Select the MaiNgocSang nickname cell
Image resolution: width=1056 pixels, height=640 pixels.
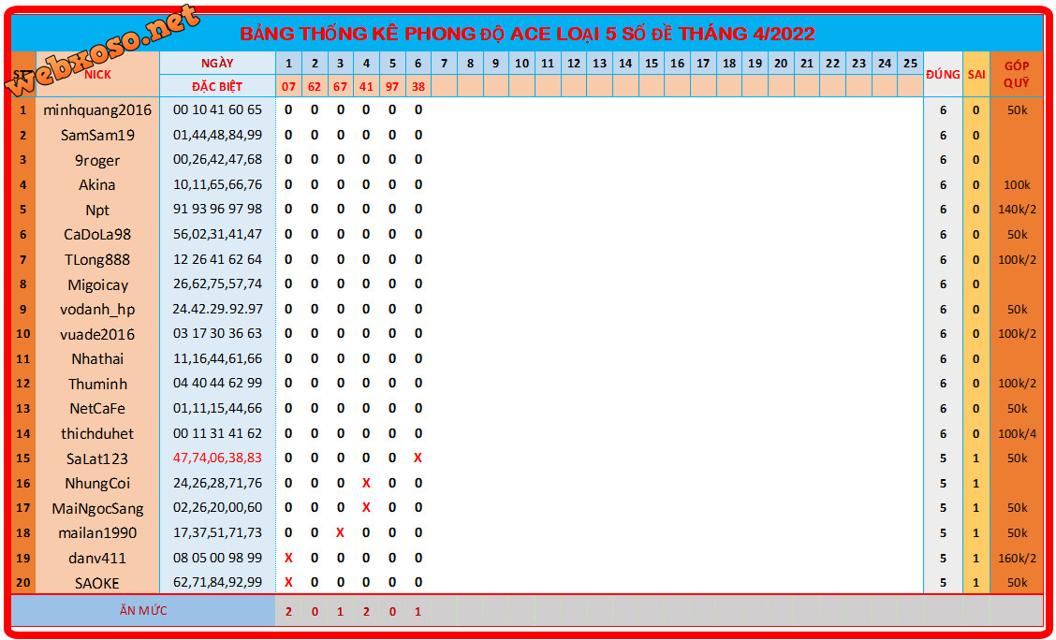97,508
